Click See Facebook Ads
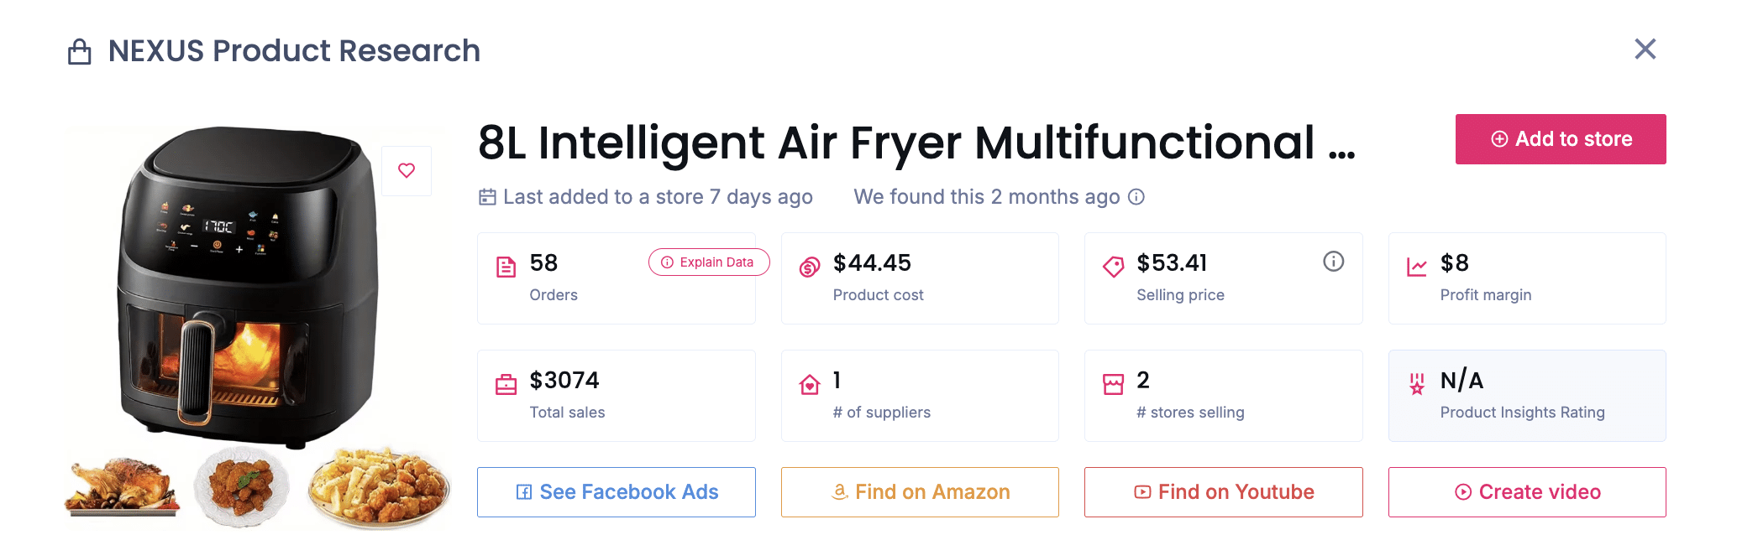This screenshot has width=1737, height=540. pyautogui.click(x=616, y=492)
